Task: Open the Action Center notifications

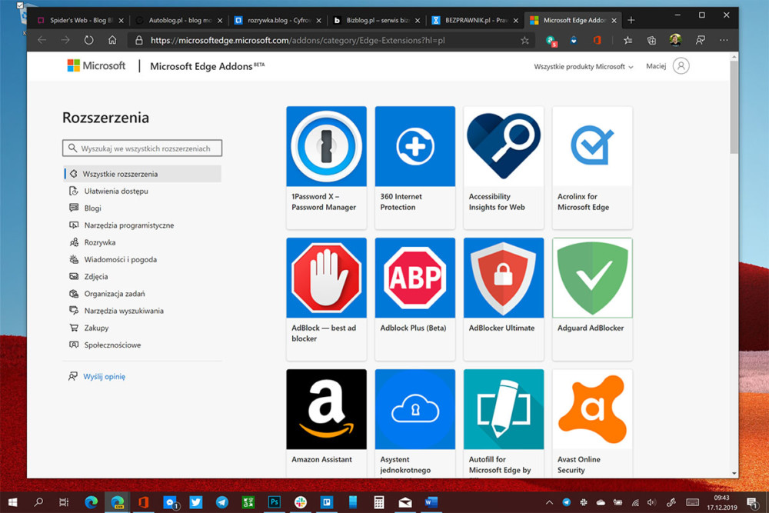Action: click(752, 502)
